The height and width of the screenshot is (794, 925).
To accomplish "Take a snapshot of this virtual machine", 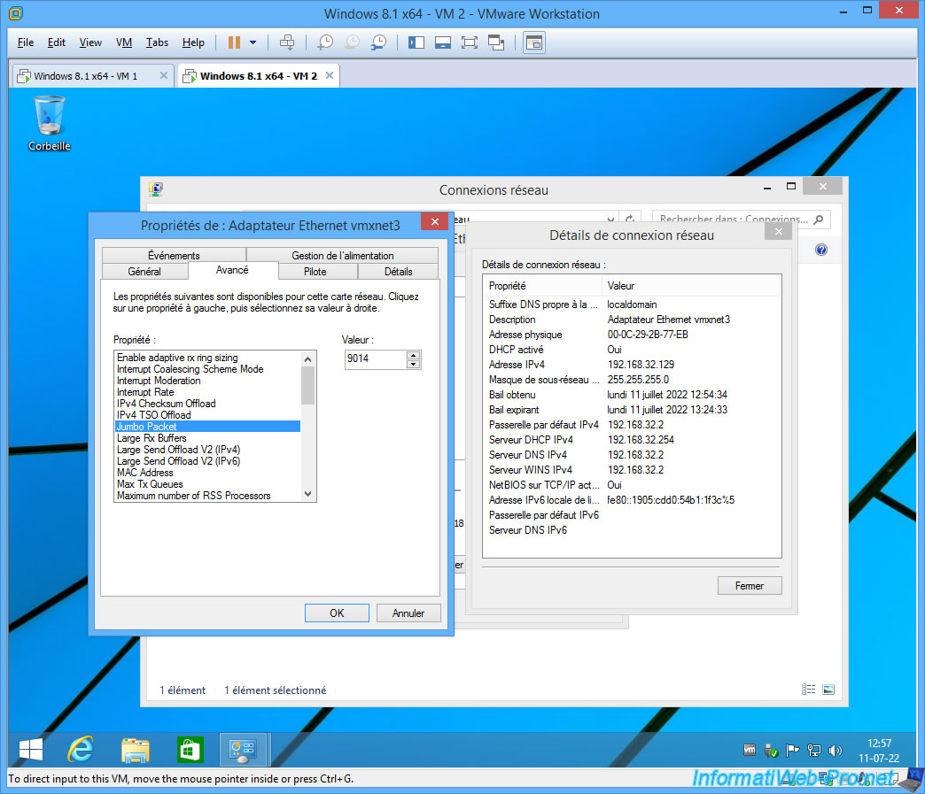I will [x=325, y=42].
